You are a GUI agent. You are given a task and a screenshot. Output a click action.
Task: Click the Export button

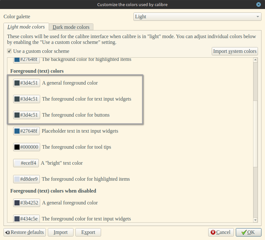click(88, 232)
